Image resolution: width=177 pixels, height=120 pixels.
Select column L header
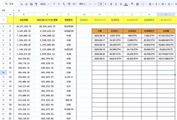[x=166, y=14]
